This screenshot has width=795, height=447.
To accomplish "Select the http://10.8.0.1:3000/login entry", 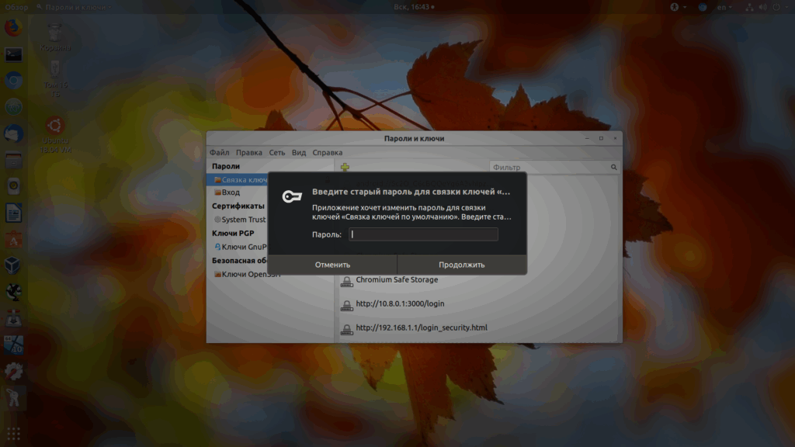I will [x=400, y=303].
